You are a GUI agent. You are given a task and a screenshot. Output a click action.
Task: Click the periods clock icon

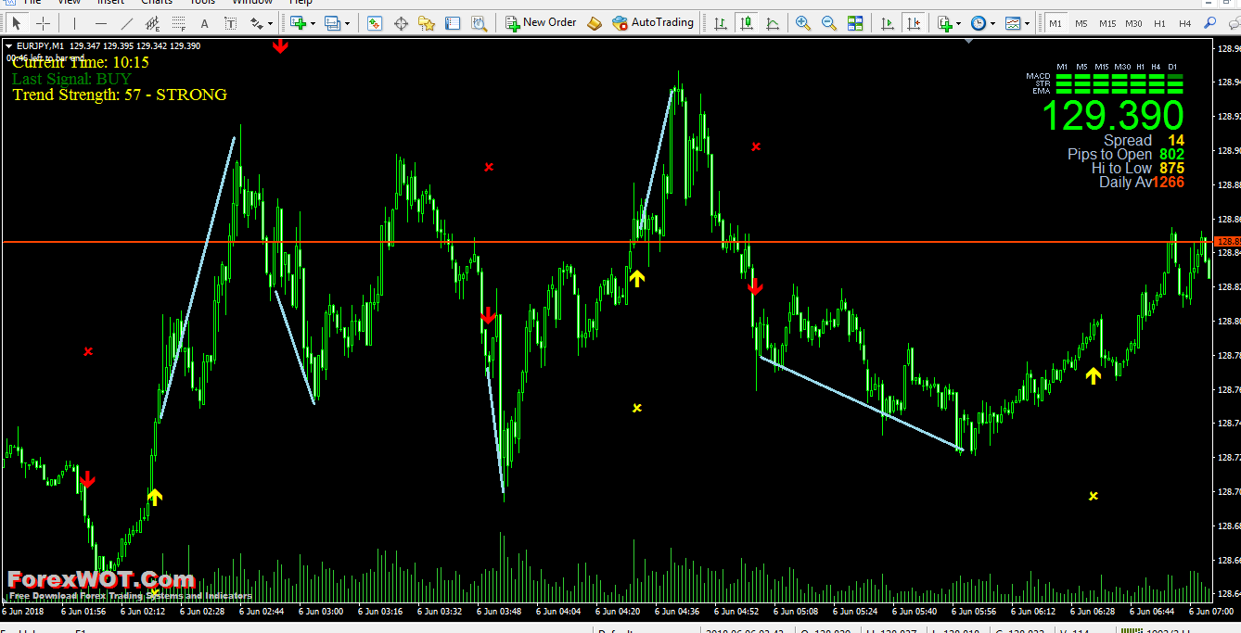979,22
